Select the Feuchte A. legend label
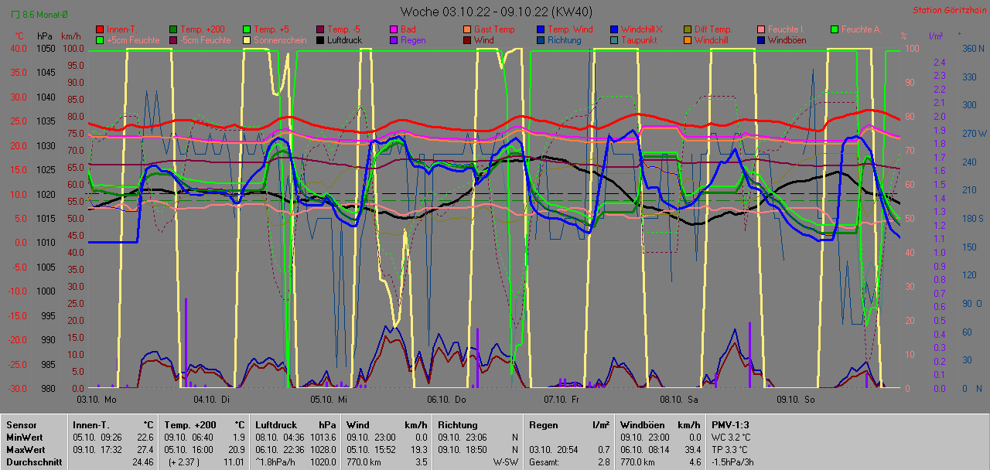 click(862, 29)
